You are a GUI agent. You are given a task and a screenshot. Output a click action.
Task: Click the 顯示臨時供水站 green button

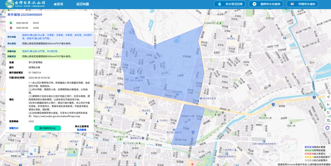48,128
